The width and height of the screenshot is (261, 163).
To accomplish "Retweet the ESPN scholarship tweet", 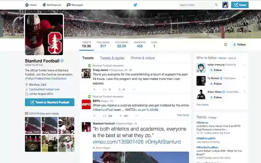I will pos(104,116).
